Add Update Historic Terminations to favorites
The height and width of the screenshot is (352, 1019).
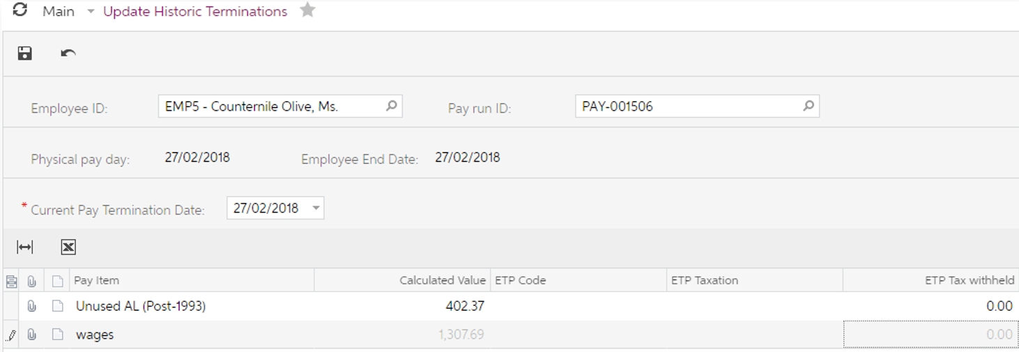307,10
